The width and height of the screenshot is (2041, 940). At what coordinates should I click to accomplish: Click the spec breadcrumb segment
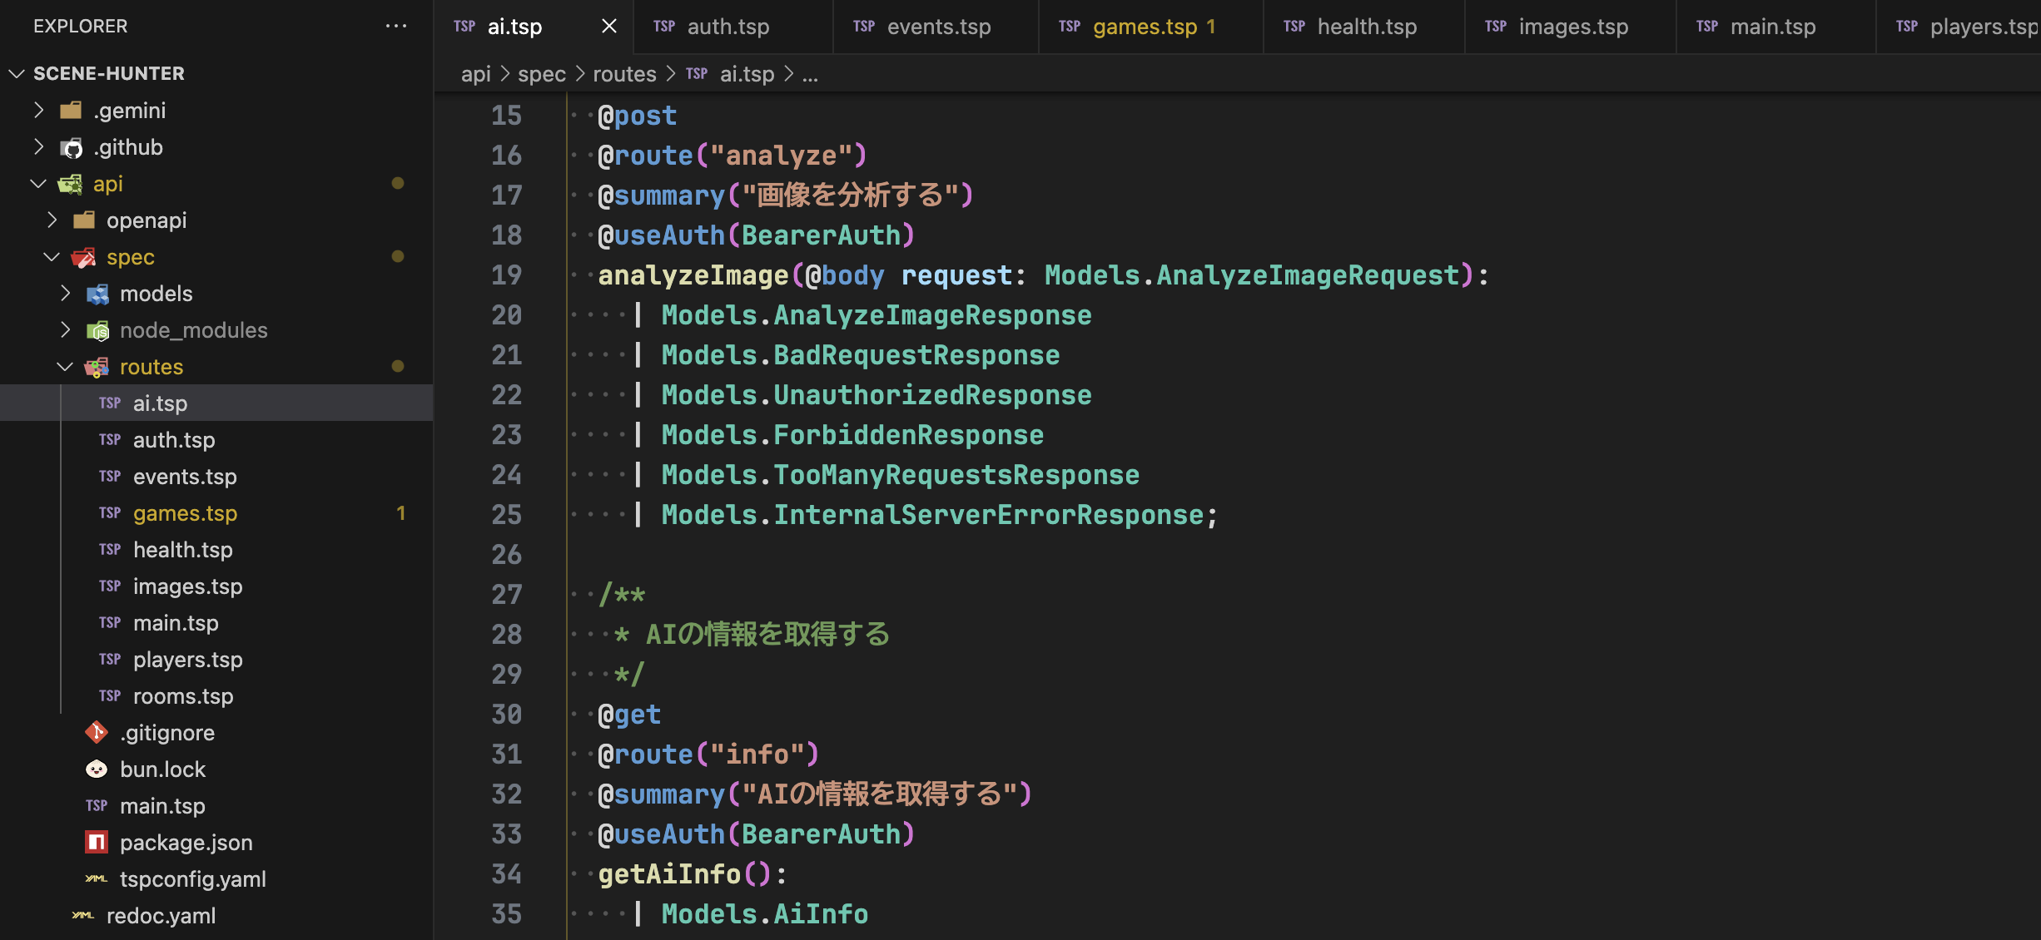click(542, 74)
